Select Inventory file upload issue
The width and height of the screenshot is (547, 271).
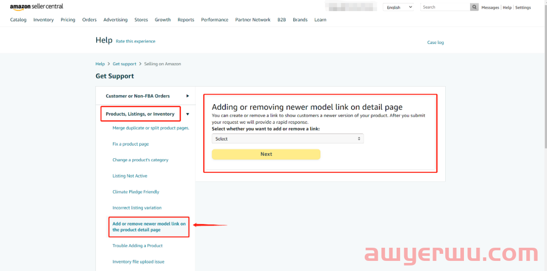click(x=138, y=261)
